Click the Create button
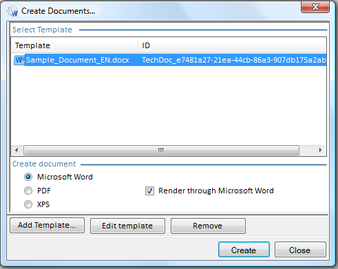Screen dimensions: 338x269 click(x=244, y=250)
